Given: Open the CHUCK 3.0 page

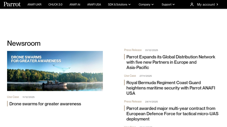Looking at the screenshot, I should (x=55, y=5).
